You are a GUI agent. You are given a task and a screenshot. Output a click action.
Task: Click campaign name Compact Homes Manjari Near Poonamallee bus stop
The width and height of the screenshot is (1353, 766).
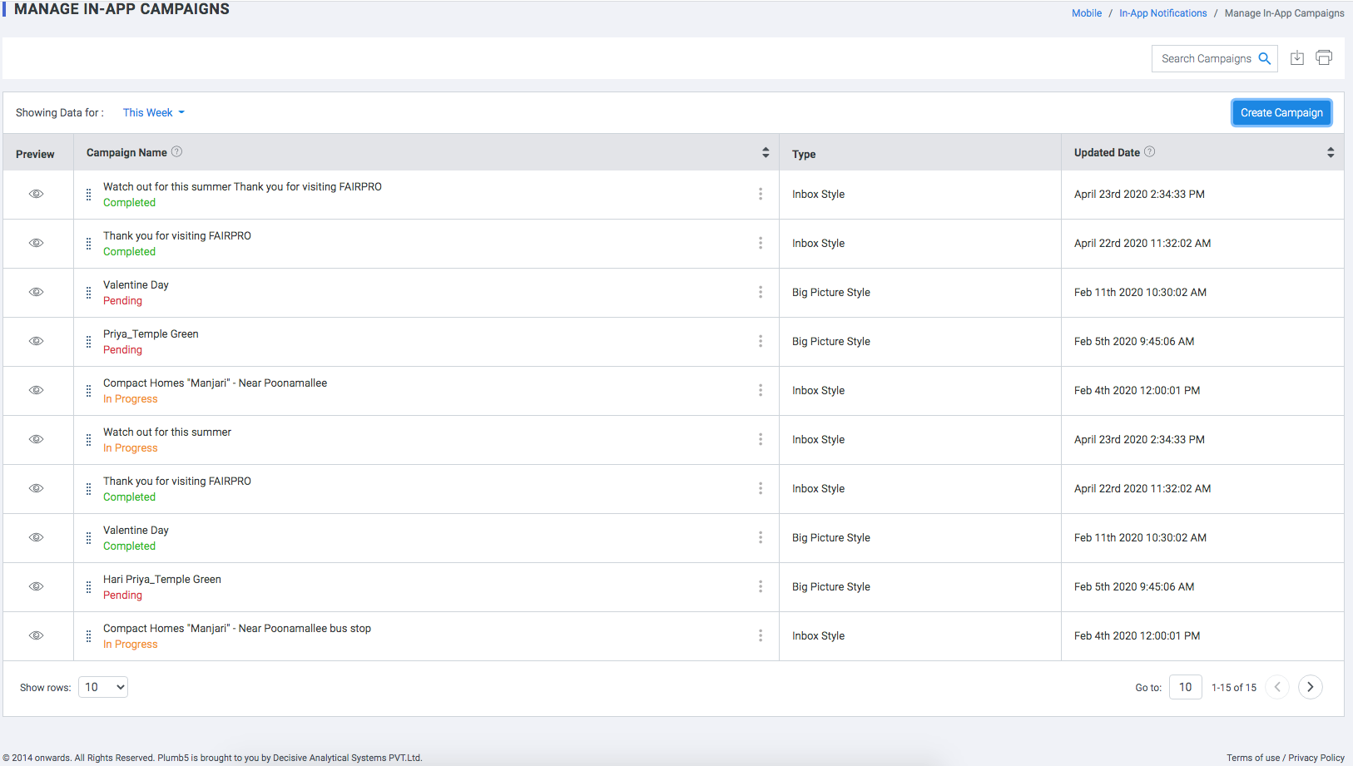coord(237,628)
